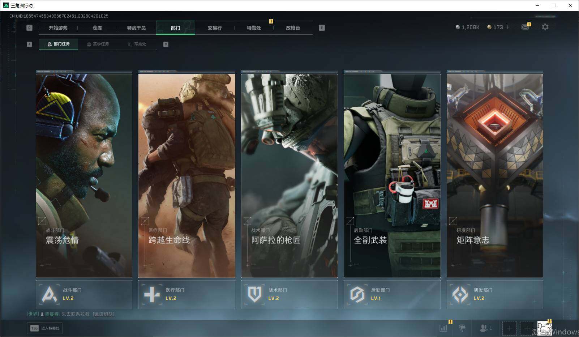Image resolution: width=579 pixels, height=337 pixels.
Task: Click the expand corner icon on 震荡危情 card
Action: tap(42, 221)
